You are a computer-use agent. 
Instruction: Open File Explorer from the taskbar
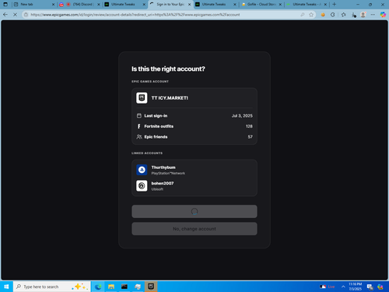tap(111, 287)
